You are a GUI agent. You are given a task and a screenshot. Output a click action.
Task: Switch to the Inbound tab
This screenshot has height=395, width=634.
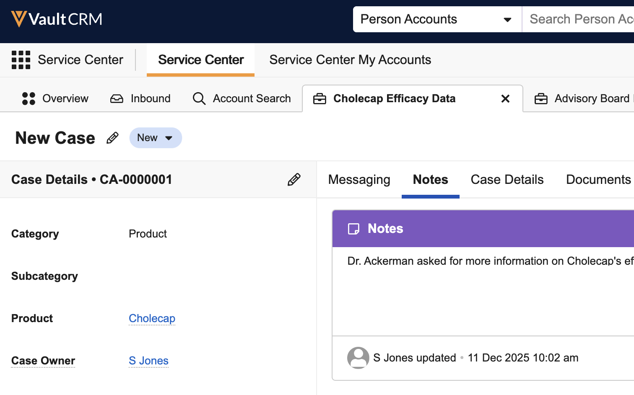click(140, 98)
